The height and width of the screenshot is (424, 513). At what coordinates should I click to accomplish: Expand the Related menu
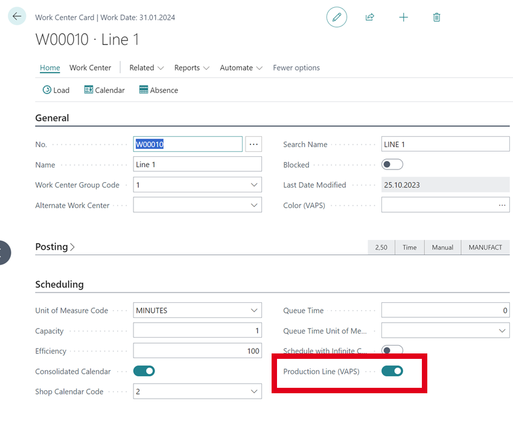[x=145, y=68]
